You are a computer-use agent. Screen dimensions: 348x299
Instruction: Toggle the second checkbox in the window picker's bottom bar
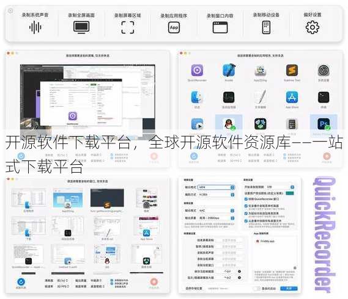[x=112, y=283]
